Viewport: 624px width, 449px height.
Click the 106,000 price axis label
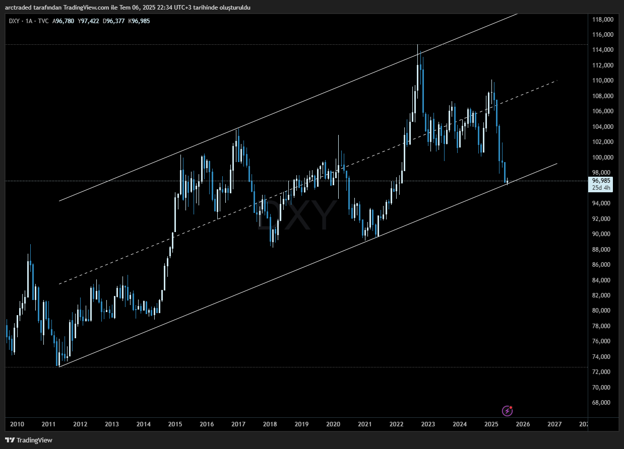click(602, 111)
